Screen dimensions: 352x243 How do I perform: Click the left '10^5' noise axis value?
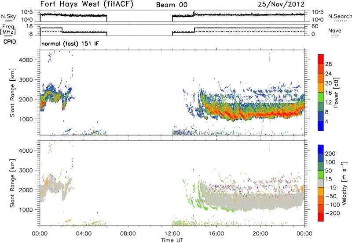[27, 12]
